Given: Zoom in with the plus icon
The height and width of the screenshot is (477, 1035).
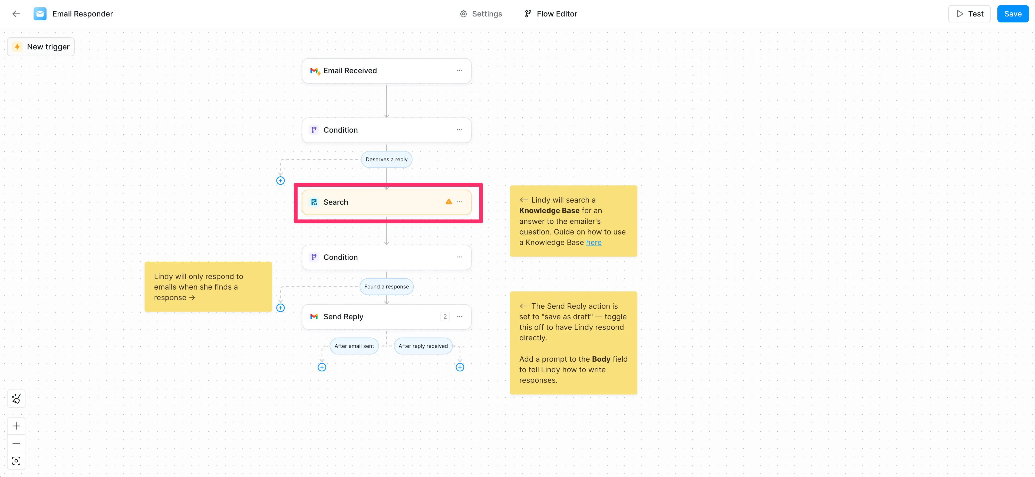Looking at the screenshot, I should (x=16, y=426).
